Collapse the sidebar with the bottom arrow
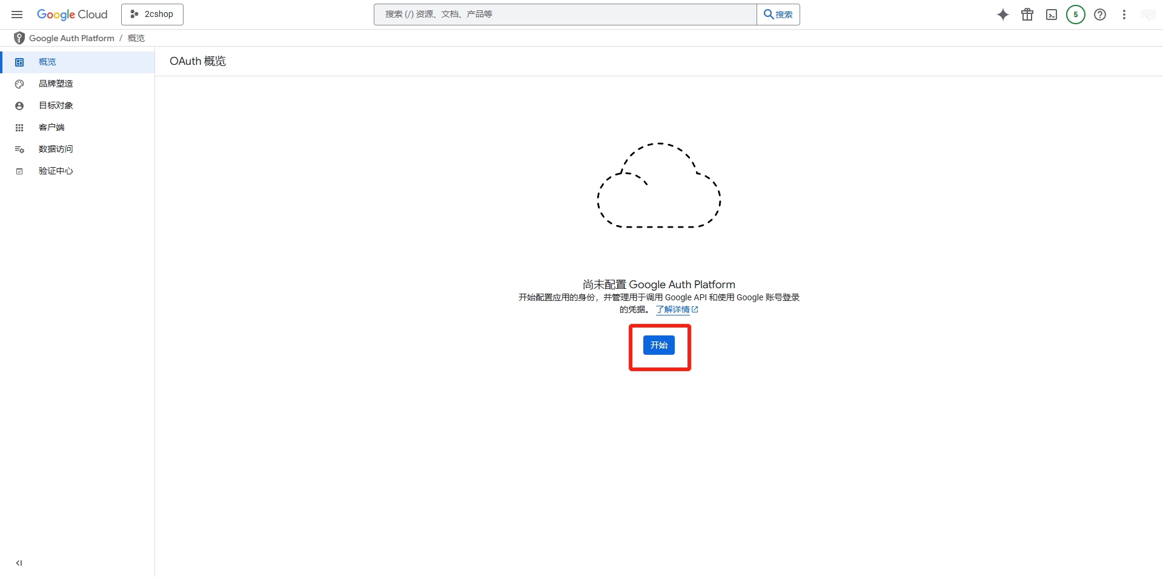The image size is (1163, 577). pyautogui.click(x=19, y=563)
